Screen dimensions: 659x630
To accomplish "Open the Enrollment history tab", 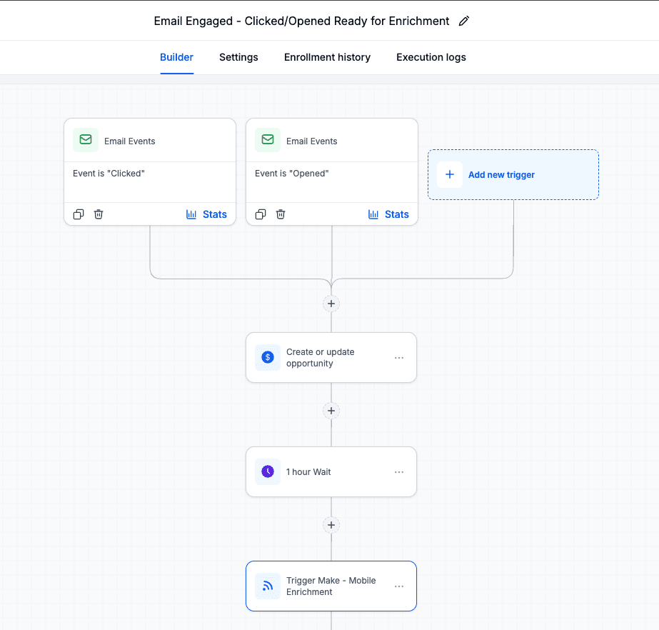I will 328,57.
